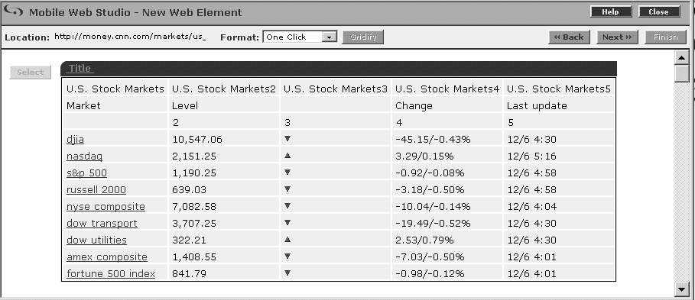Screen dimensions: 695x300
Task: Open Help
Action: tap(611, 12)
